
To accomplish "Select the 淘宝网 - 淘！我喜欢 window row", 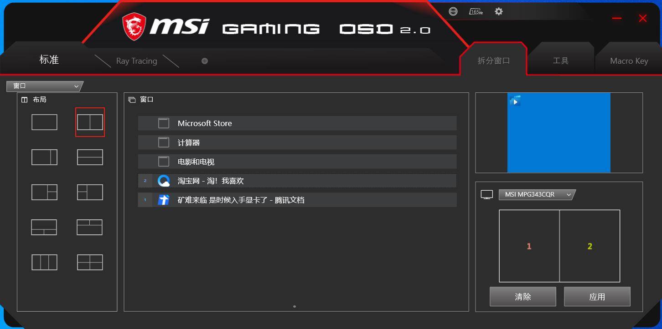I will pos(297,181).
